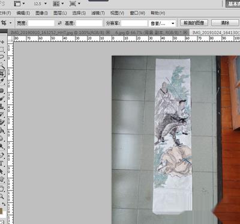Screen dimensions: 240x224
Task: Open the foreground color swatch
Action: pyautogui.click(x=1, y=210)
